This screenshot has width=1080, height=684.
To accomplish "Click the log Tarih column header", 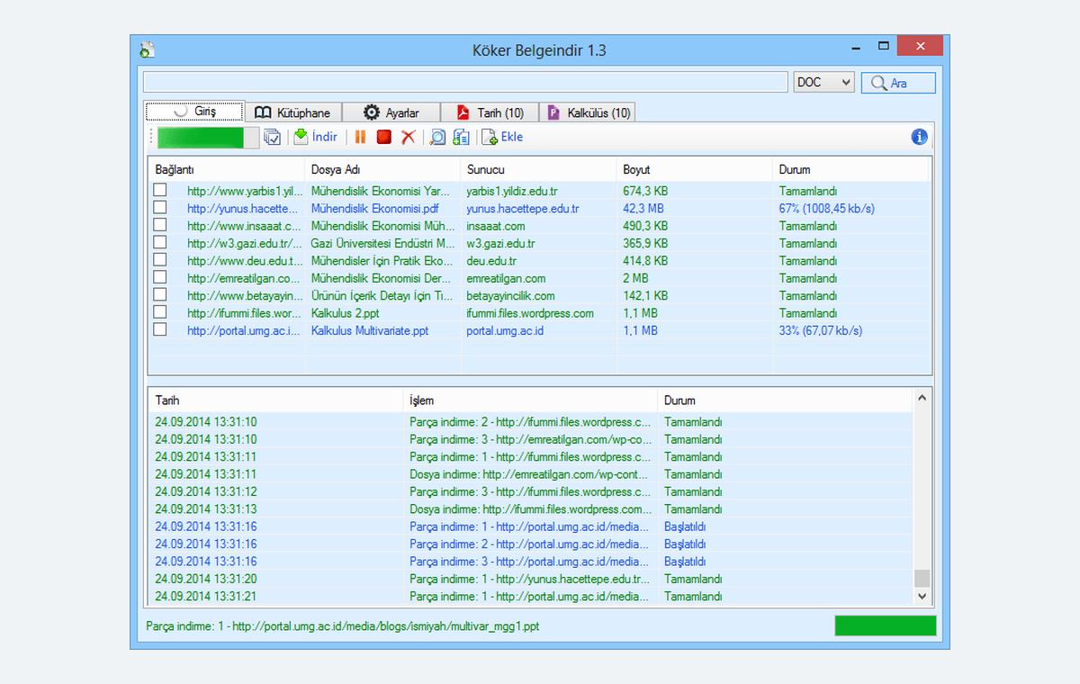I will point(275,400).
